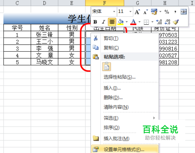Expand the fill color dropdown arrow
195x153 pixels.
click(126, 22)
